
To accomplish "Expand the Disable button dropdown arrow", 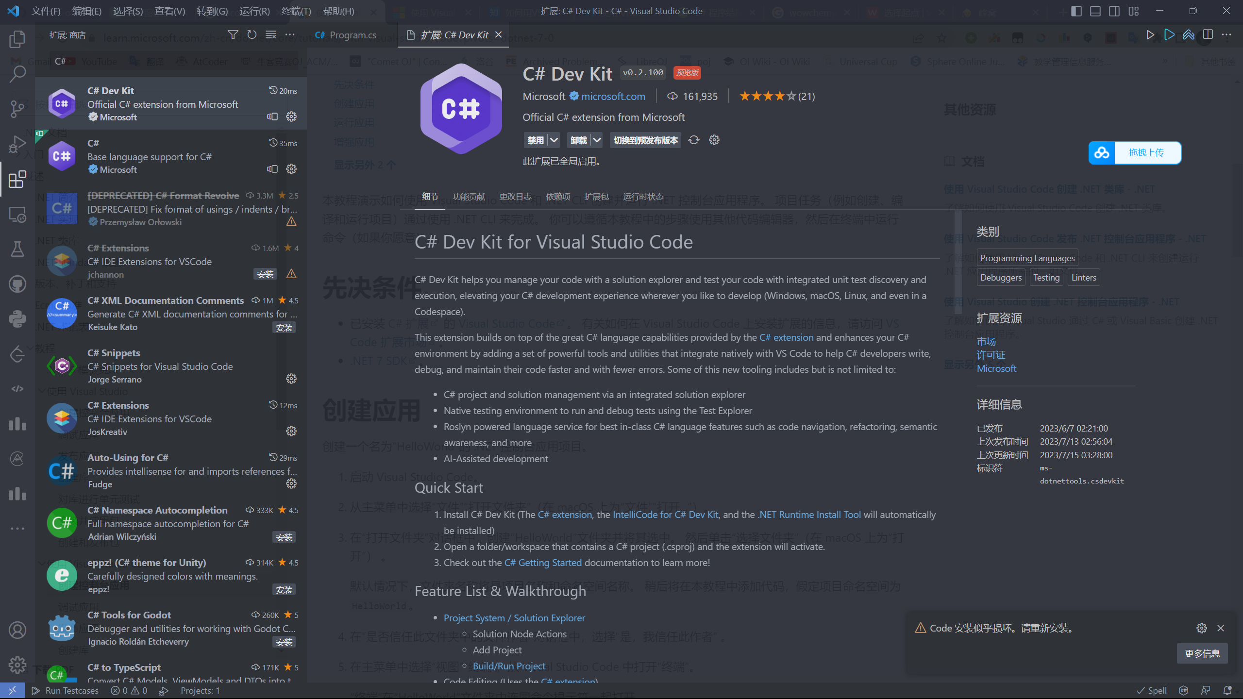I will tap(554, 140).
